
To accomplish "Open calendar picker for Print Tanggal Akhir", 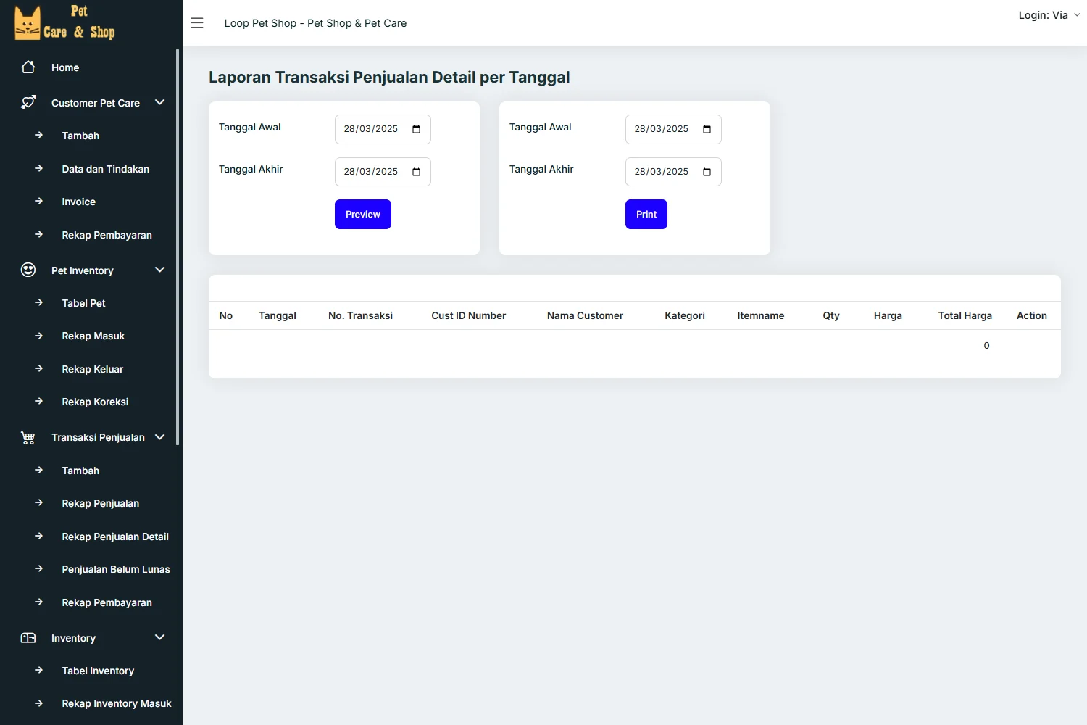I will click(707, 172).
